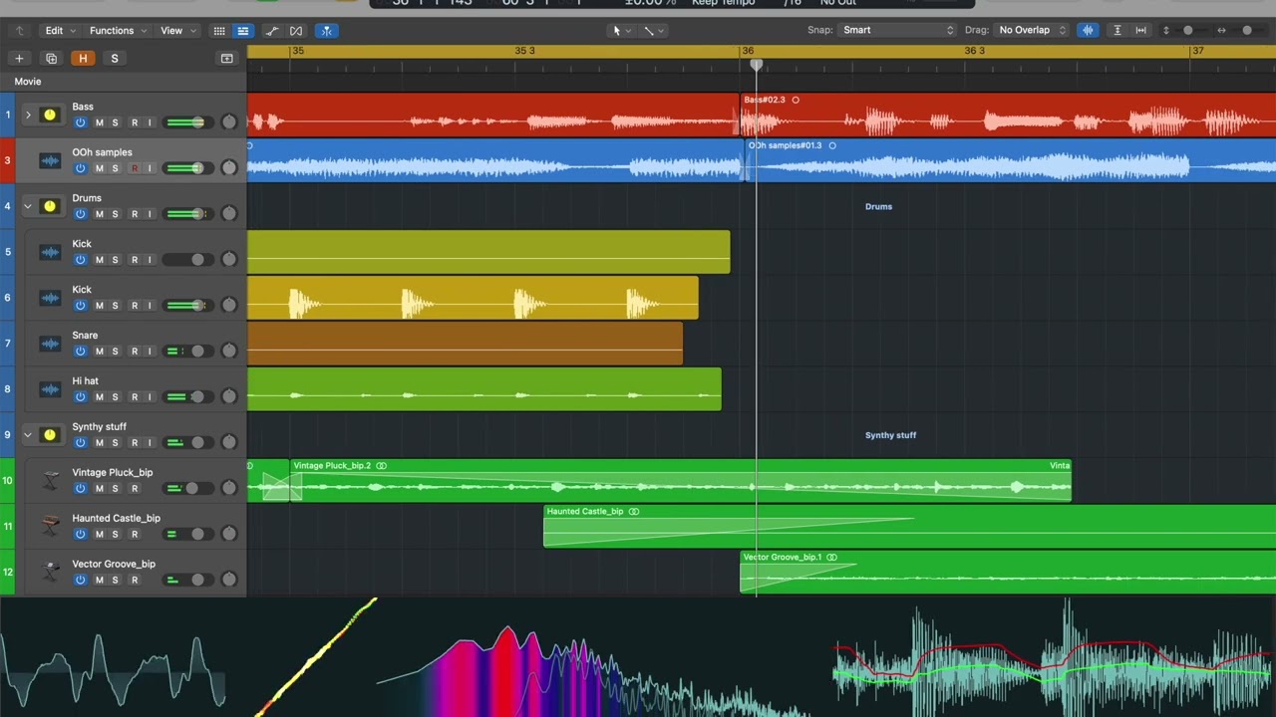Image resolution: width=1276 pixels, height=717 pixels.
Task: Click bar 36 in the ruler
Action: coord(749,51)
